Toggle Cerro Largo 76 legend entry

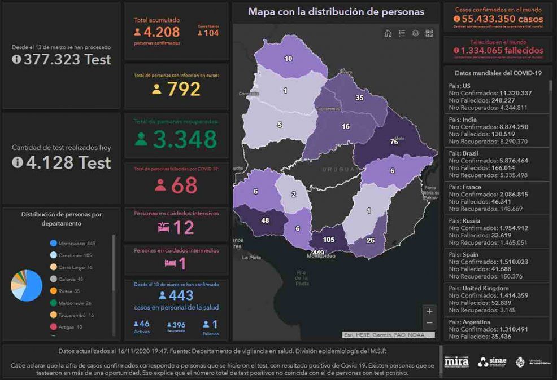click(71, 267)
